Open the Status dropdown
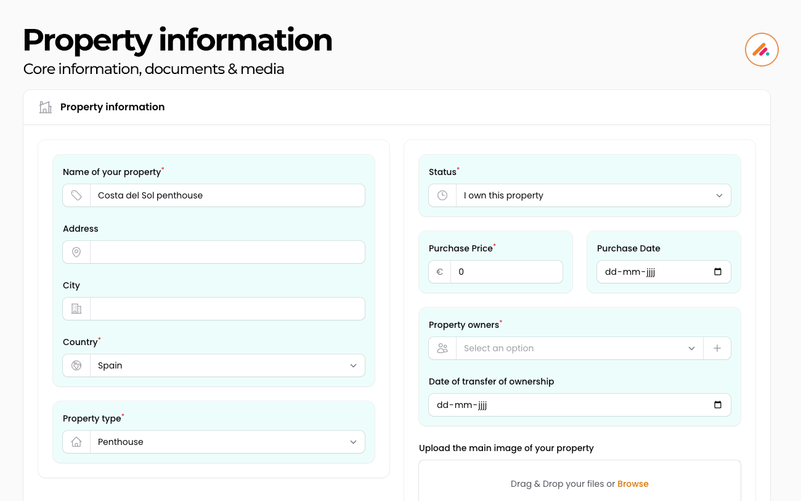Image resolution: width=801 pixels, height=501 pixels. [x=593, y=195]
